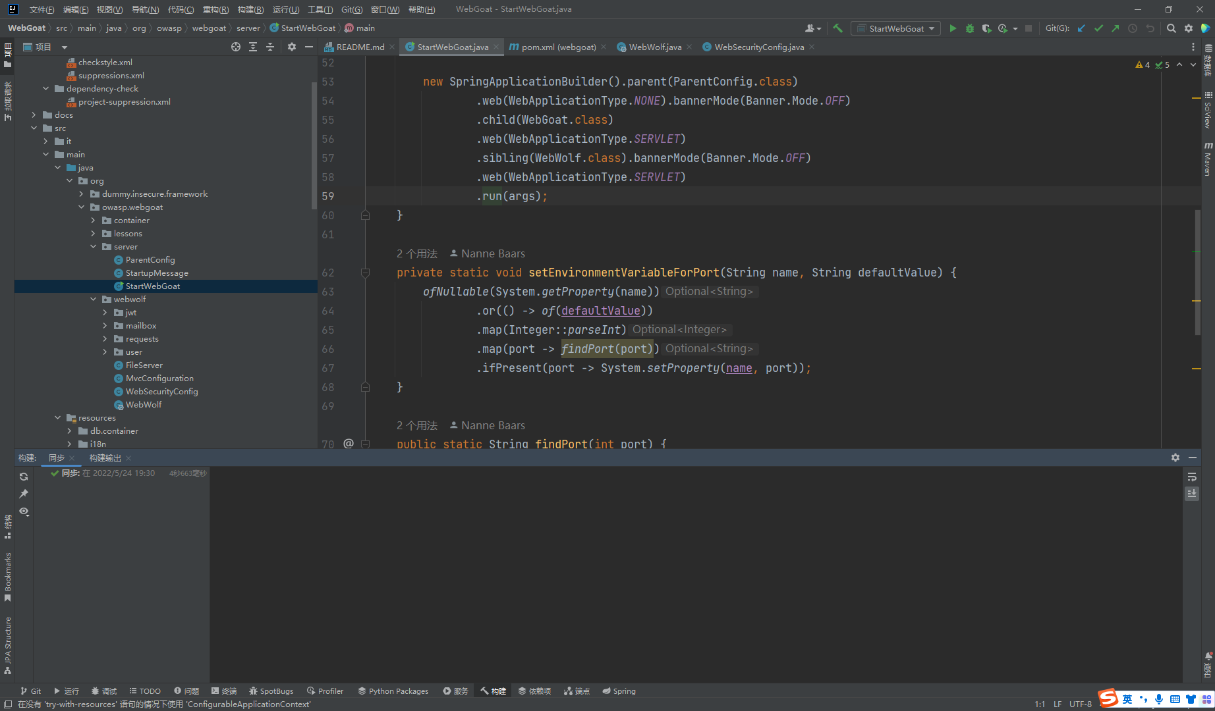Open user account dropdown
1215x711 pixels.
click(812, 28)
